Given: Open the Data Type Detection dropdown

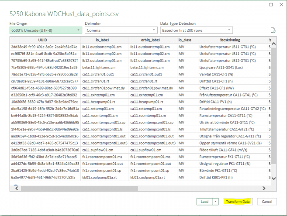Looking at the screenshot, I should [197, 30].
